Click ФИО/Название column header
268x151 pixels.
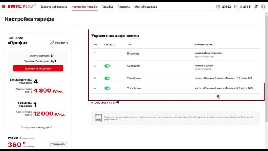pyautogui.click(x=204, y=44)
